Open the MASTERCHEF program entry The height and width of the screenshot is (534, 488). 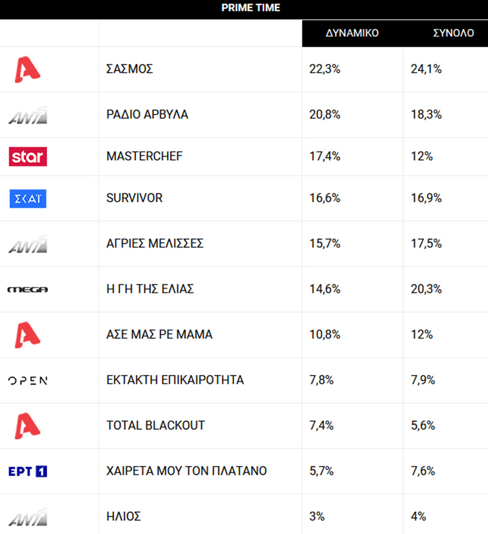click(144, 156)
